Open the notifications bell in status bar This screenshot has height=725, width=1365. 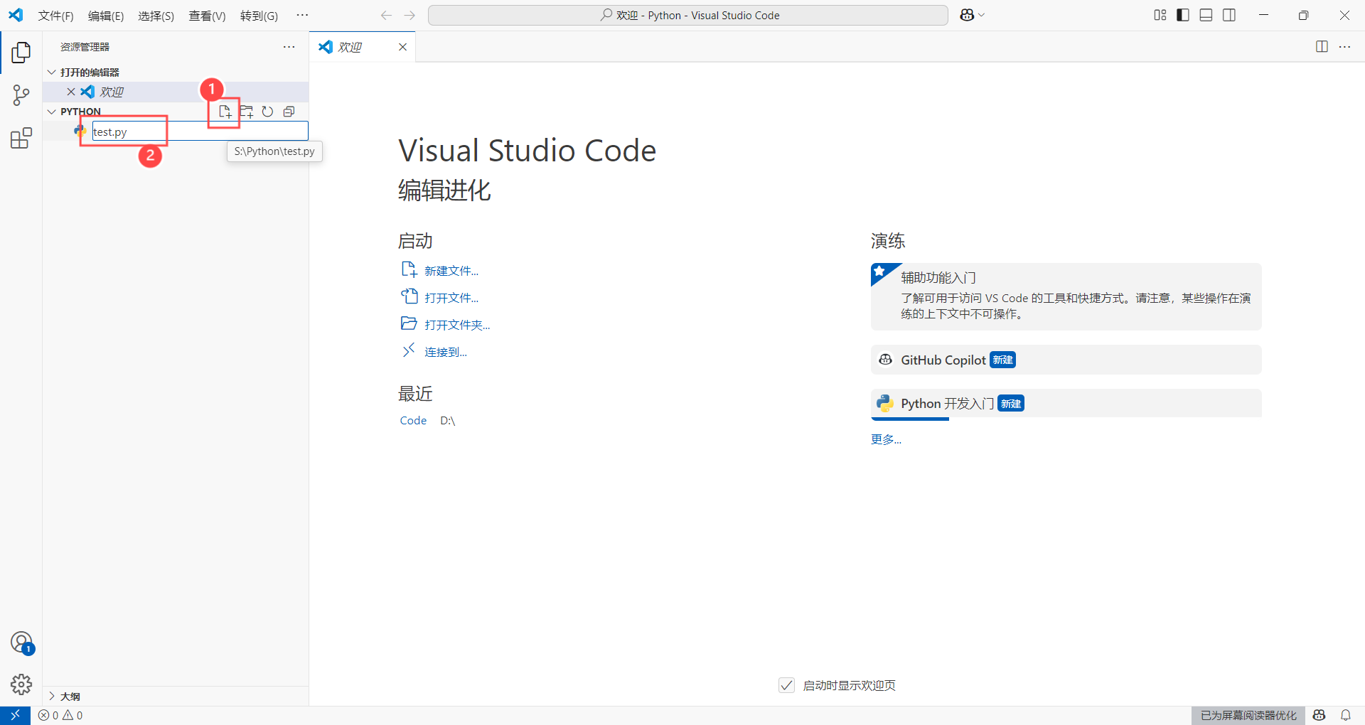1345,715
